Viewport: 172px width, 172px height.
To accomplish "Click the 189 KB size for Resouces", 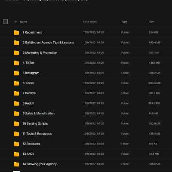I will pyautogui.click(x=153, y=144).
